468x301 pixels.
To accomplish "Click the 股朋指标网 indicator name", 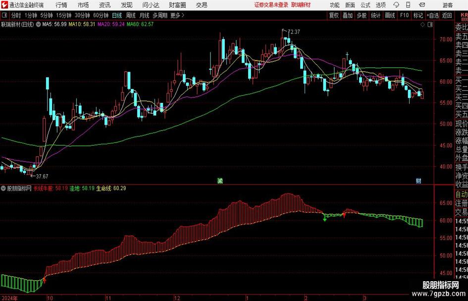I will (19, 188).
